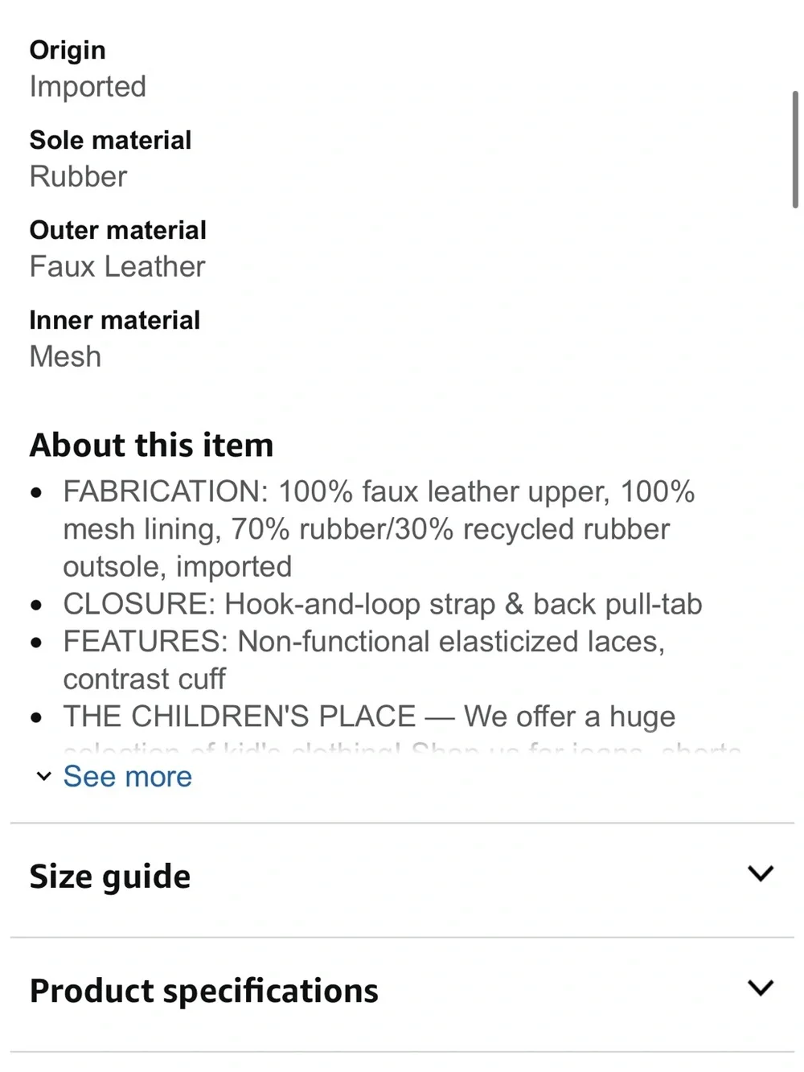Expand the Product specifications section
The image size is (804, 1072).
[x=402, y=992]
